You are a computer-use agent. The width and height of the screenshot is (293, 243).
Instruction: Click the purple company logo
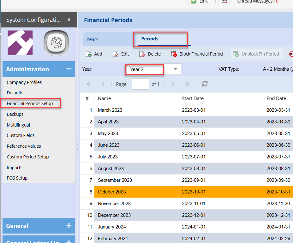point(20,43)
